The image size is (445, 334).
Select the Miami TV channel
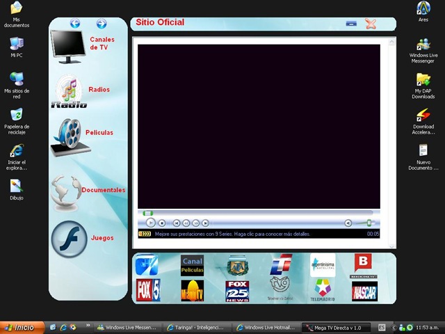point(192,291)
